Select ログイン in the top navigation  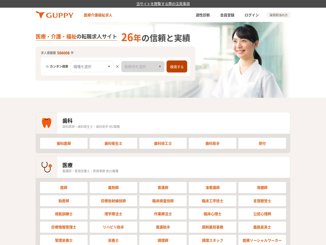pos(252,15)
